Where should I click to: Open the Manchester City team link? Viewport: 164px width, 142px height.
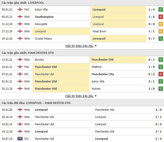103,74
